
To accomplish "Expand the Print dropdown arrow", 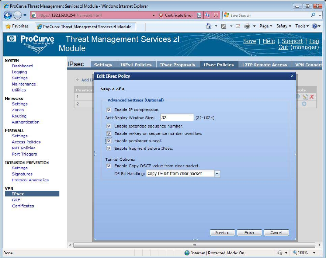I will pos(254,26).
